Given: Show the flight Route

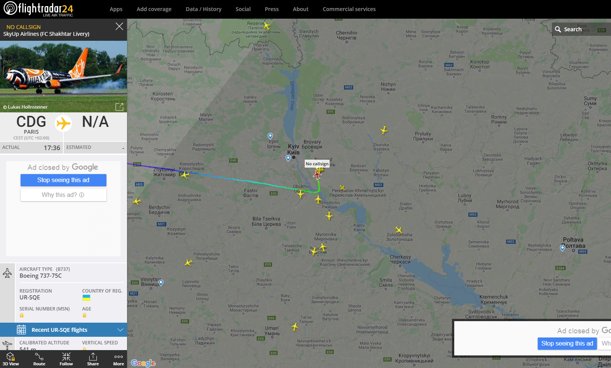Looking at the screenshot, I should (39, 359).
